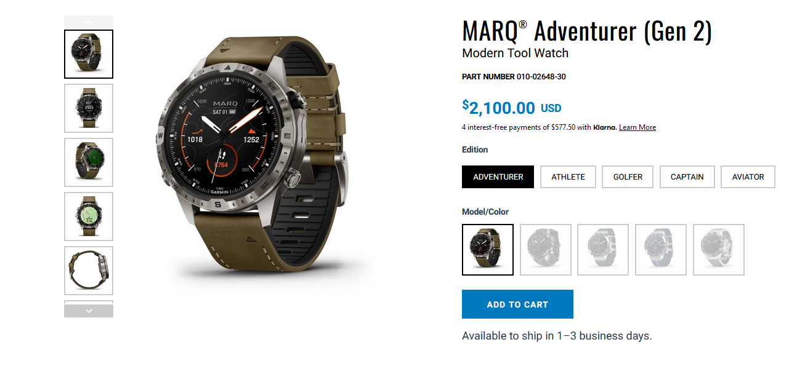Choose the Athlete edition
This screenshot has height=374, width=805.
click(x=568, y=177)
